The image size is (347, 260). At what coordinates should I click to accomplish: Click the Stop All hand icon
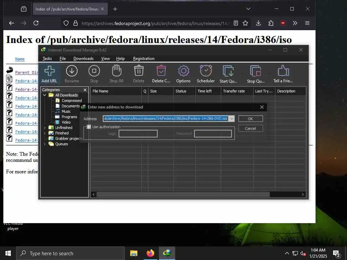[117, 74]
